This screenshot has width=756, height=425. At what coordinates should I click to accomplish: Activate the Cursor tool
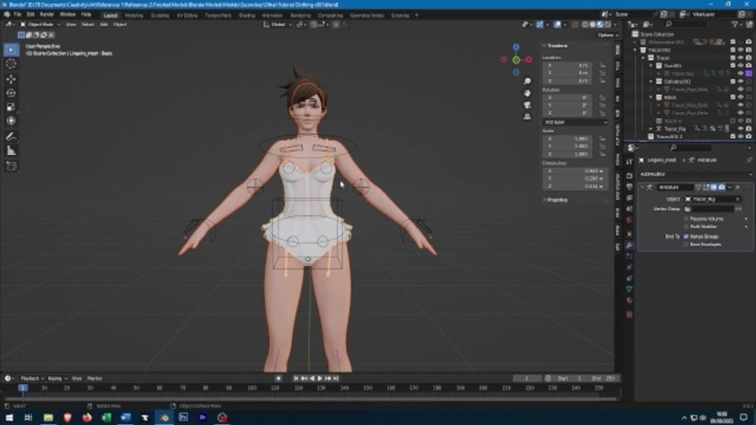point(11,64)
